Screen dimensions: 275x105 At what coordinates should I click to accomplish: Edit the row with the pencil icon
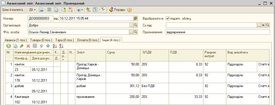click(x=21, y=46)
